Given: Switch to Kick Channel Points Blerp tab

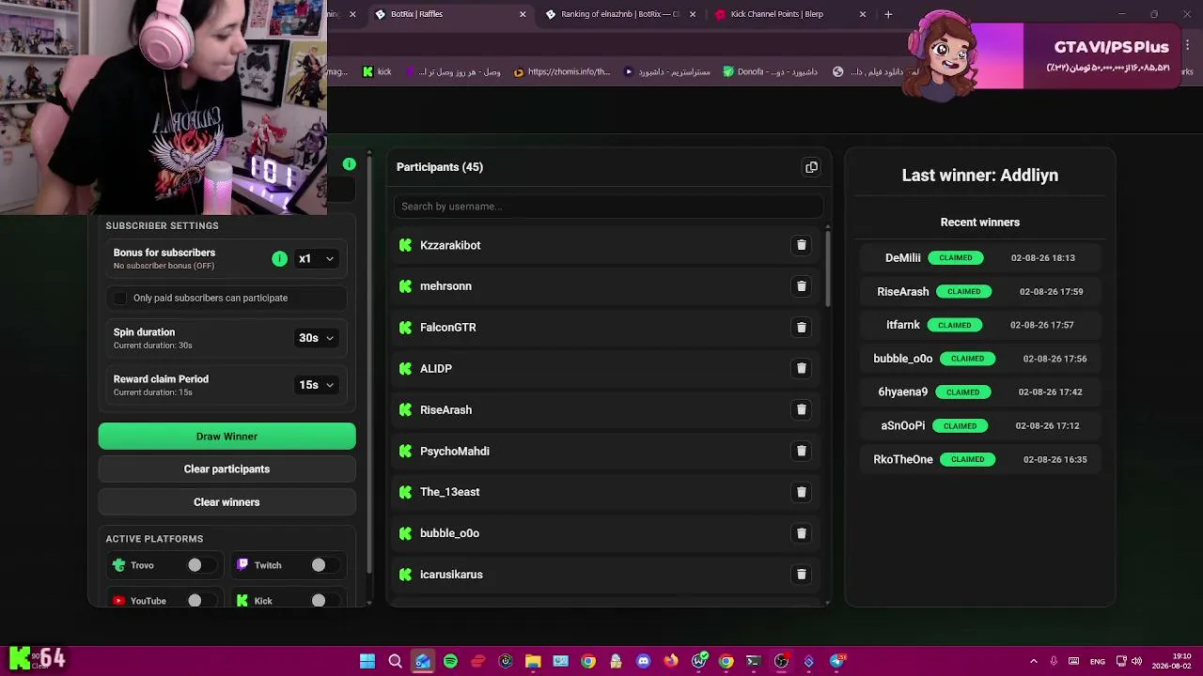Looking at the screenshot, I should pos(790,14).
